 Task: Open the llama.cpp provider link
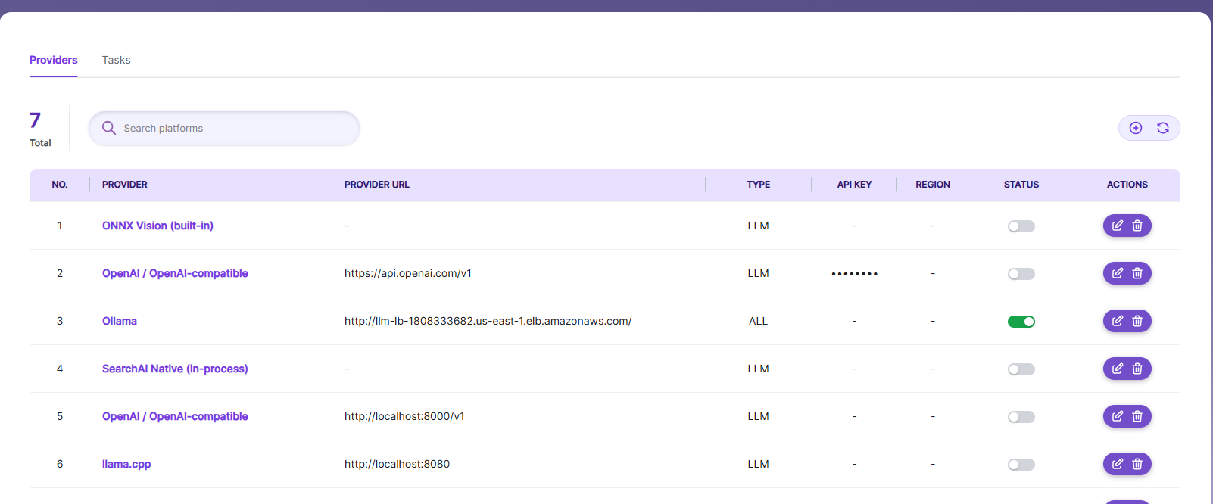tap(126, 464)
